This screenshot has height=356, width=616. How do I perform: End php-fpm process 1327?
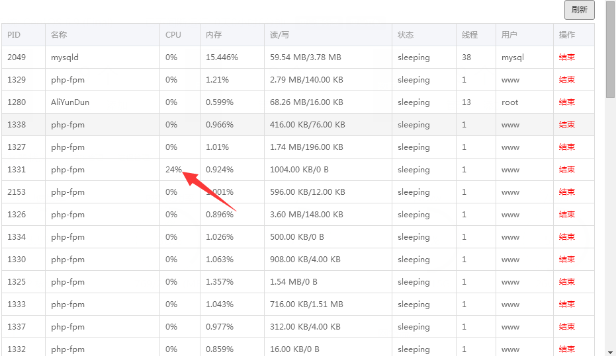566,147
